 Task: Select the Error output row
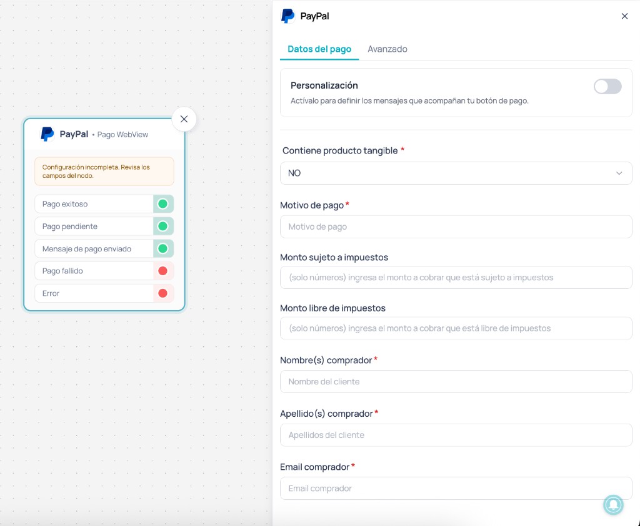click(104, 293)
